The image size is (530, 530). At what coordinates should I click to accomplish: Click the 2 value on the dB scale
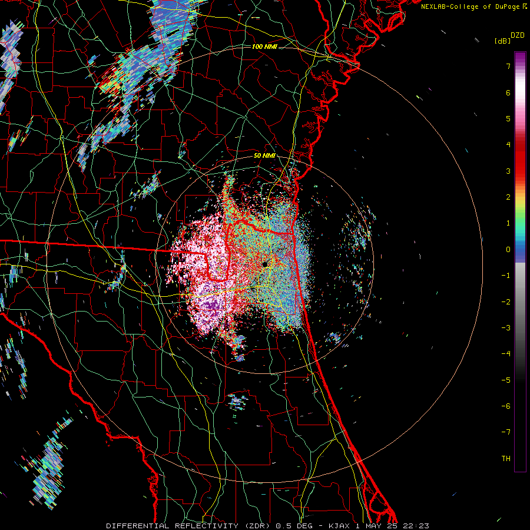click(x=508, y=197)
